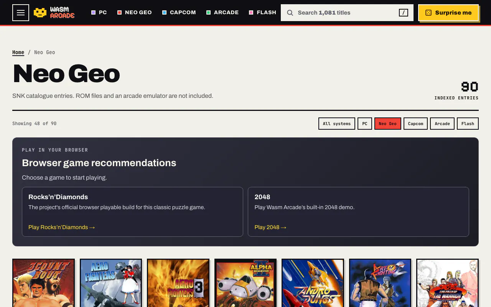
Task: Open the Capcom nav link
Action: 179,13
